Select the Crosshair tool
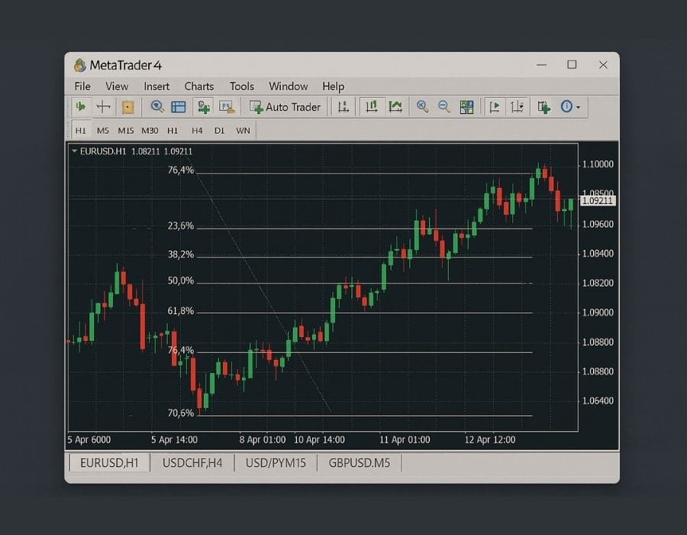The image size is (687, 535). click(103, 106)
